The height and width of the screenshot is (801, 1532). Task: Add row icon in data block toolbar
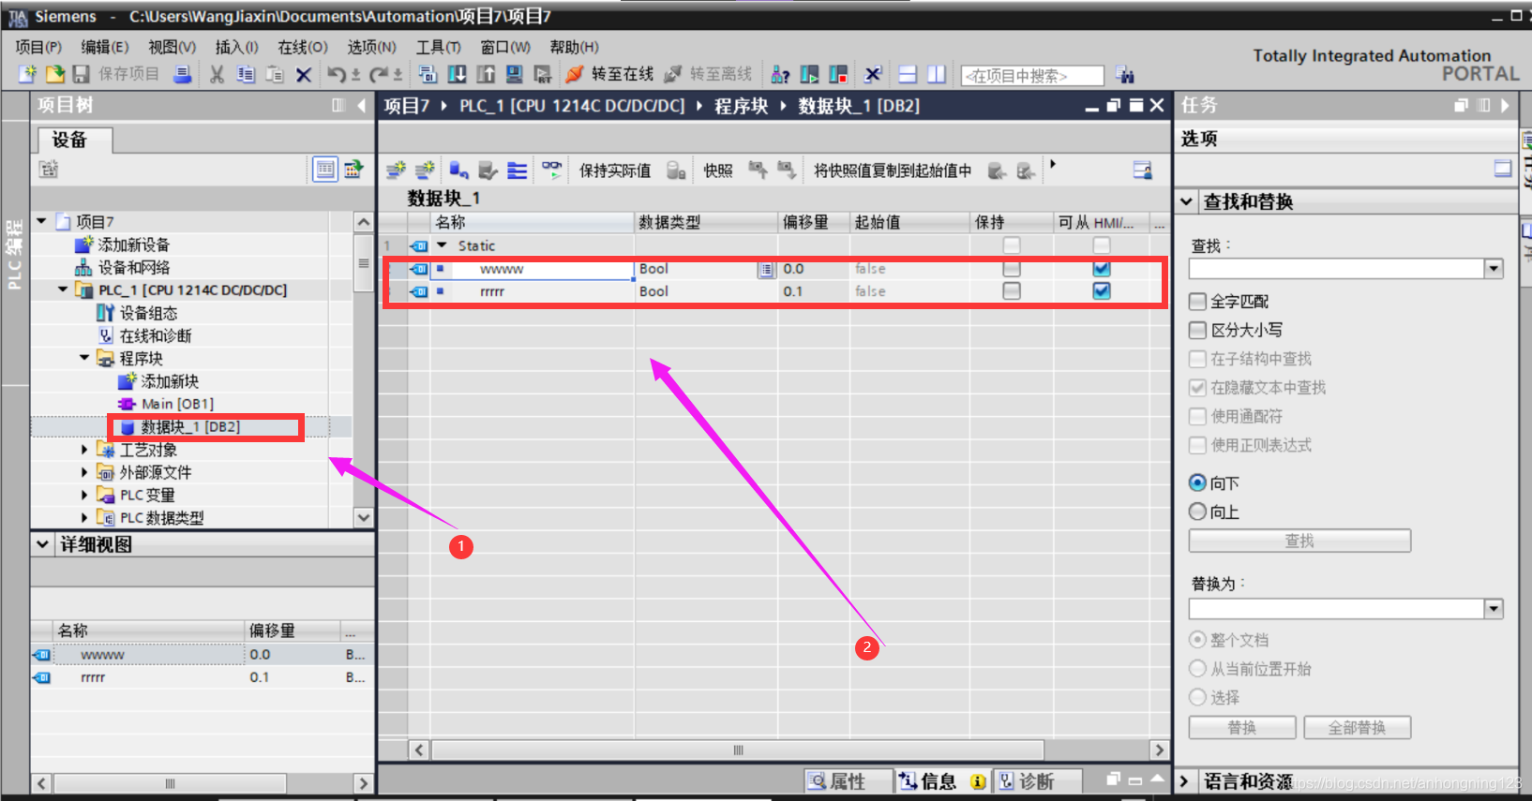(x=425, y=170)
